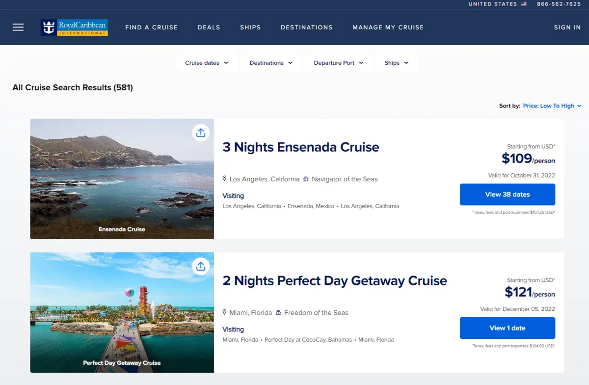This screenshot has height=385, width=589.
Task: Open the Find a Cruise menu
Action: coord(151,27)
